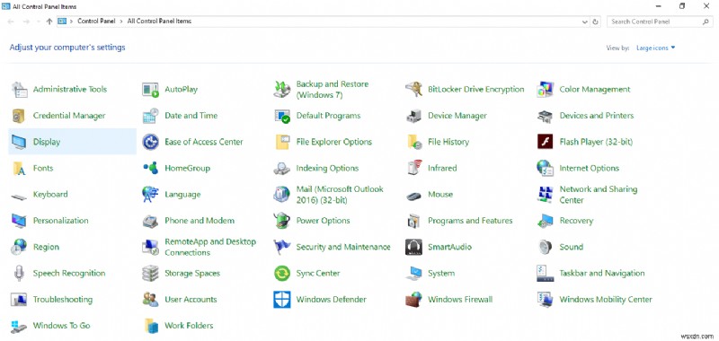Image resolution: width=719 pixels, height=341 pixels.
Task: Open the Power Options battery icon
Action: pyautogui.click(x=281, y=221)
